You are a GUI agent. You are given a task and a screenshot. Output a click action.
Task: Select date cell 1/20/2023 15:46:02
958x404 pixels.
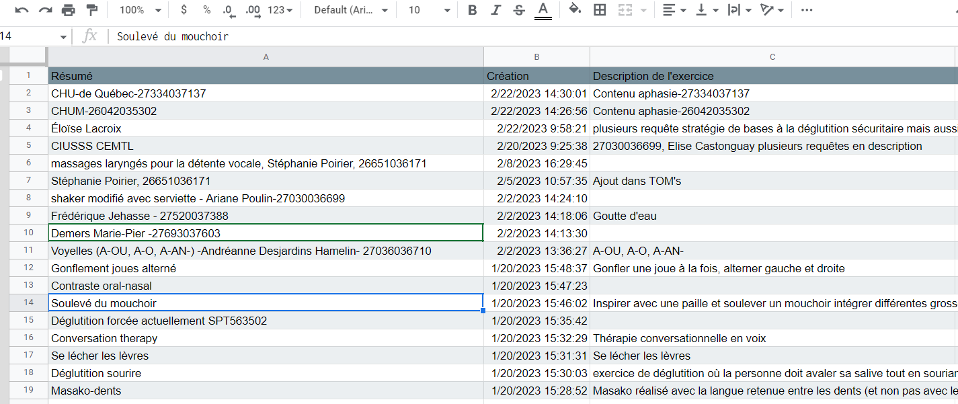coord(536,303)
